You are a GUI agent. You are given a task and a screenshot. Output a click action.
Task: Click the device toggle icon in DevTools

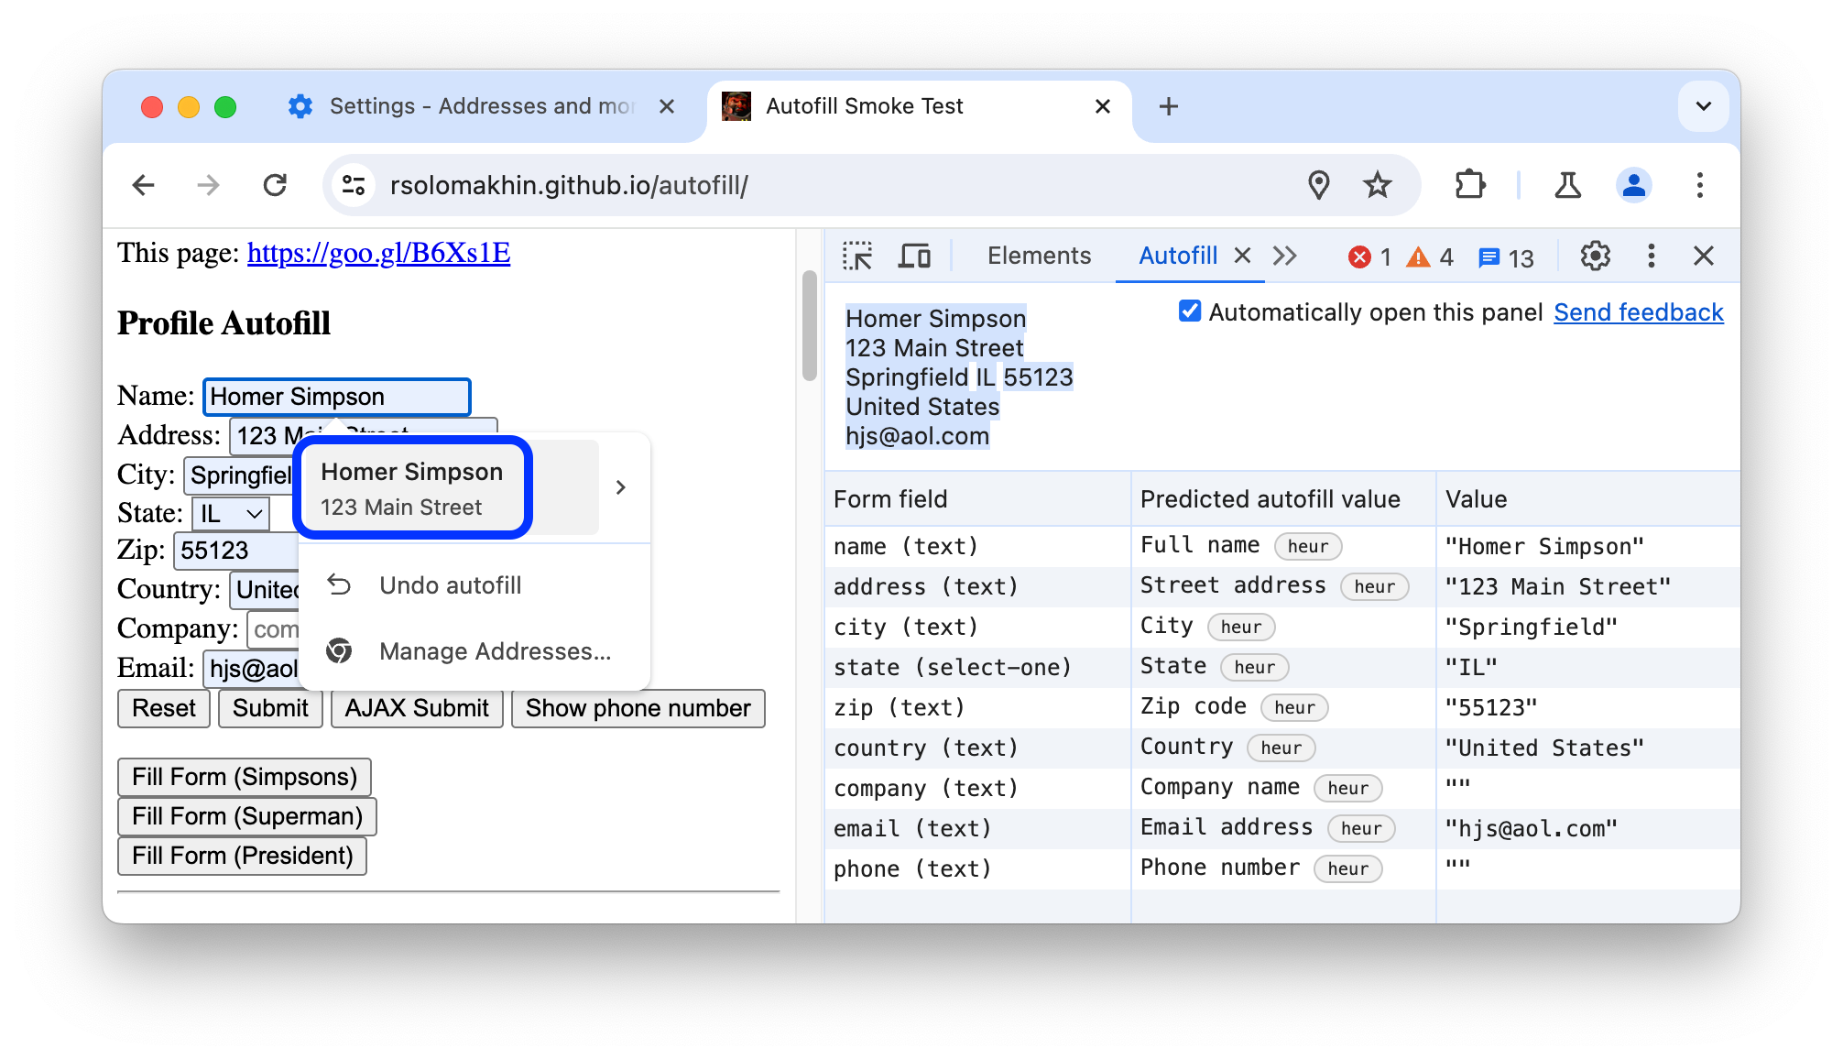[915, 256]
